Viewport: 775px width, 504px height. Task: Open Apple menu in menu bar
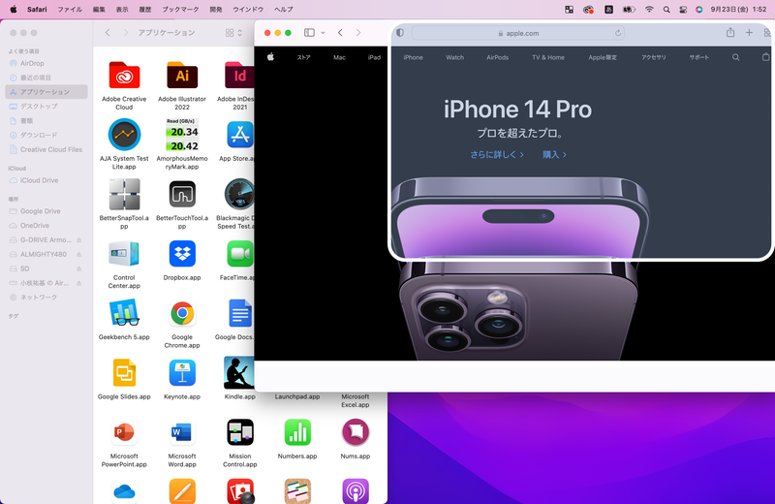coord(14,10)
